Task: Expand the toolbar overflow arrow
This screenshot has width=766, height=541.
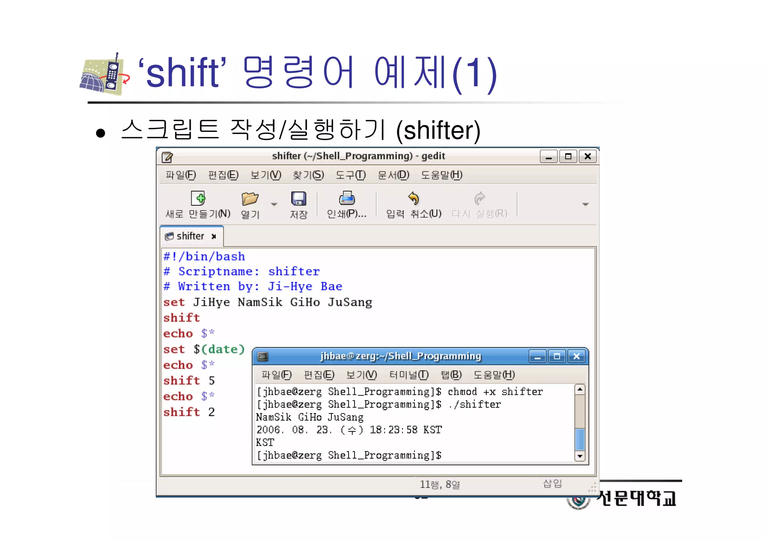Action: pos(585,204)
